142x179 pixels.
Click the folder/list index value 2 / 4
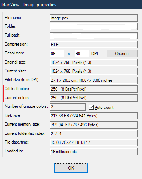tap(94, 134)
